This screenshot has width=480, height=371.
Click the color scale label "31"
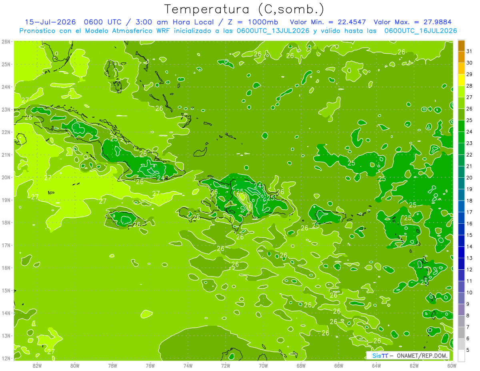pyautogui.click(x=470, y=52)
